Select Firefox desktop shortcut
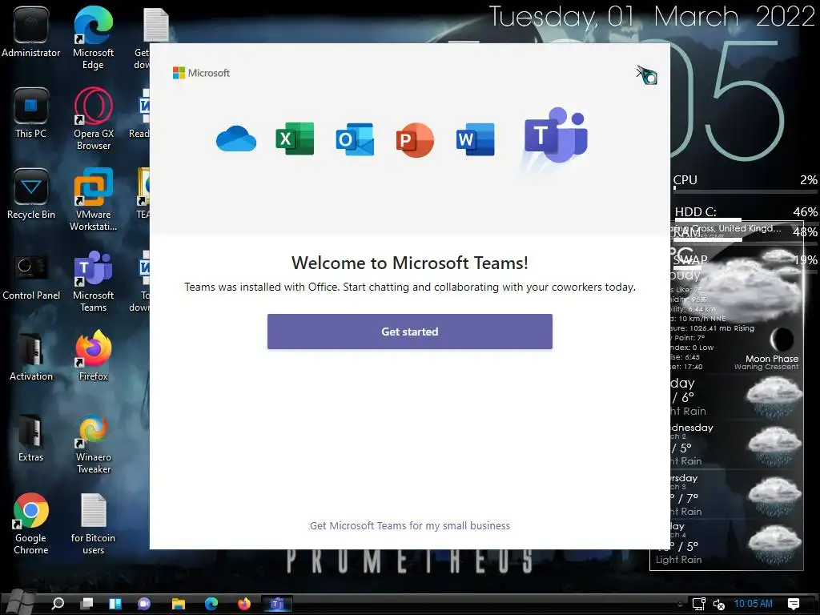Image resolution: width=820 pixels, height=615 pixels. click(x=93, y=356)
